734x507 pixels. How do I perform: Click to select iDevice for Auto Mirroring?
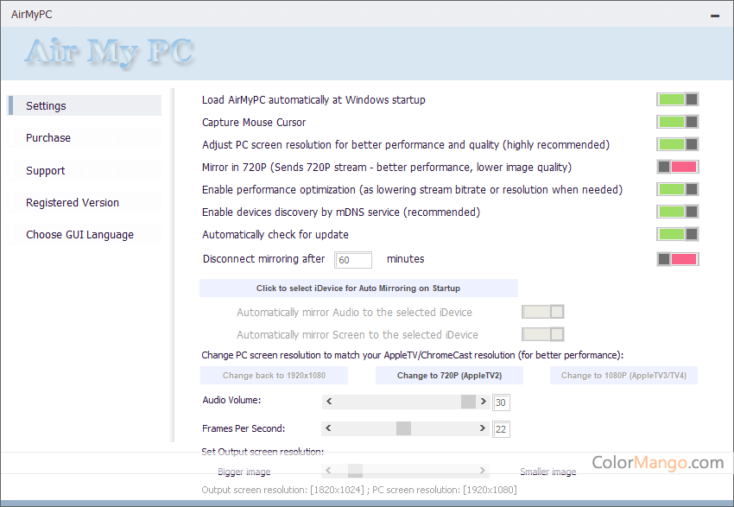click(358, 288)
